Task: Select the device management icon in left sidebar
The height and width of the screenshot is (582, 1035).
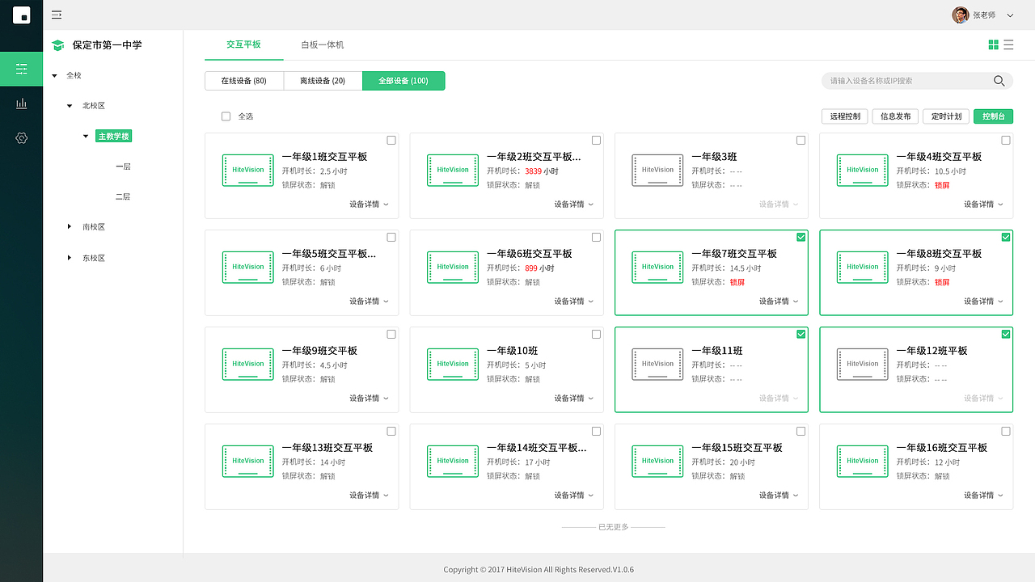Action: [x=21, y=69]
